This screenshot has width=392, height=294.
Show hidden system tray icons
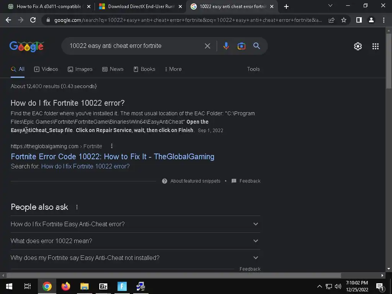coord(320,286)
